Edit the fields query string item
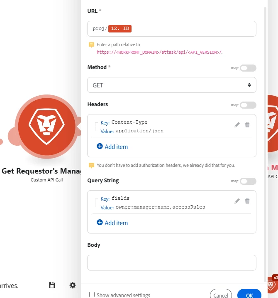Screen dimensions: 278x298 click(237, 201)
